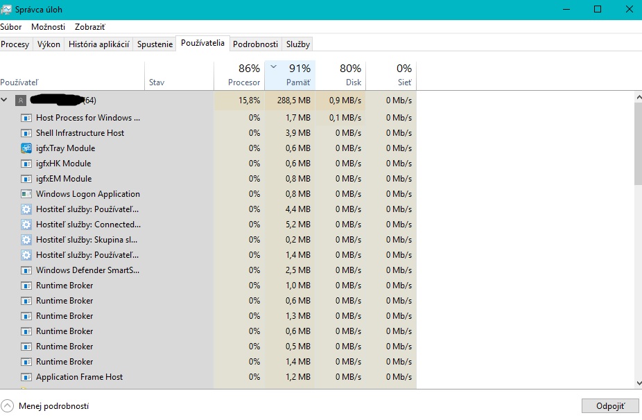Switch to the Podrobnosti tab
This screenshot has width=642, height=420.
point(256,44)
